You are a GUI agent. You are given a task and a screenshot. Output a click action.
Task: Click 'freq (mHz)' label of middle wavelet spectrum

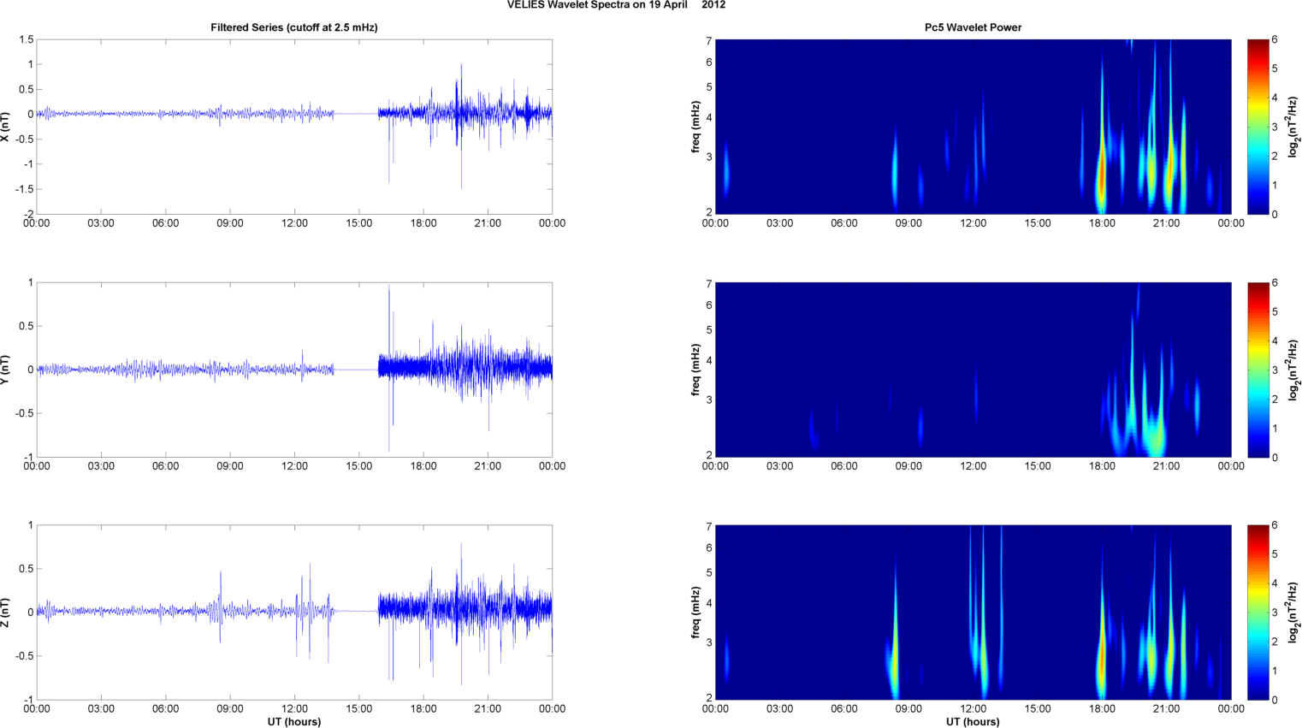tap(696, 370)
